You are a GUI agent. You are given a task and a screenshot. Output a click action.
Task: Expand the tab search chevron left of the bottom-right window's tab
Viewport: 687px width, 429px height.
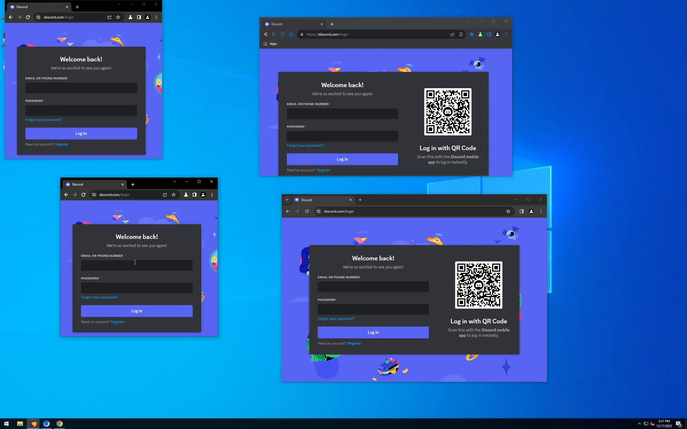(x=287, y=200)
